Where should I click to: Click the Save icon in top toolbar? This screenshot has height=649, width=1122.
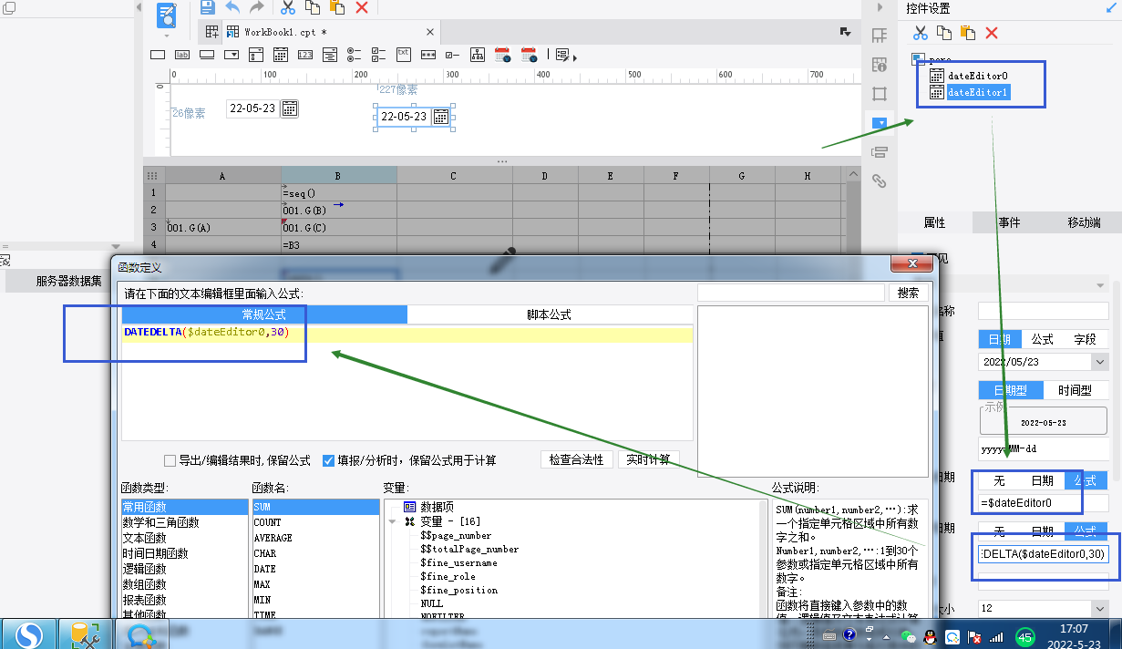tap(208, 7)
